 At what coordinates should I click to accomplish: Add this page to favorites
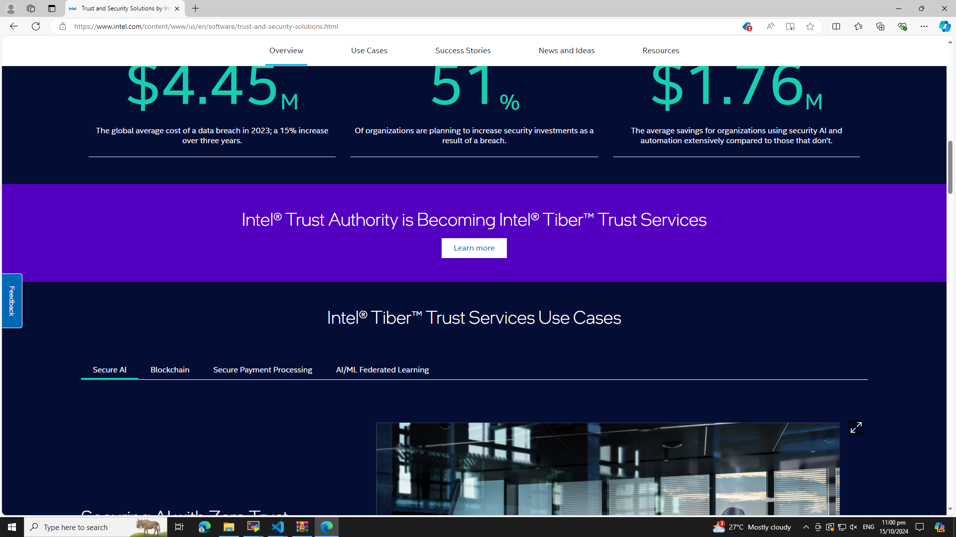coord(810,26)
